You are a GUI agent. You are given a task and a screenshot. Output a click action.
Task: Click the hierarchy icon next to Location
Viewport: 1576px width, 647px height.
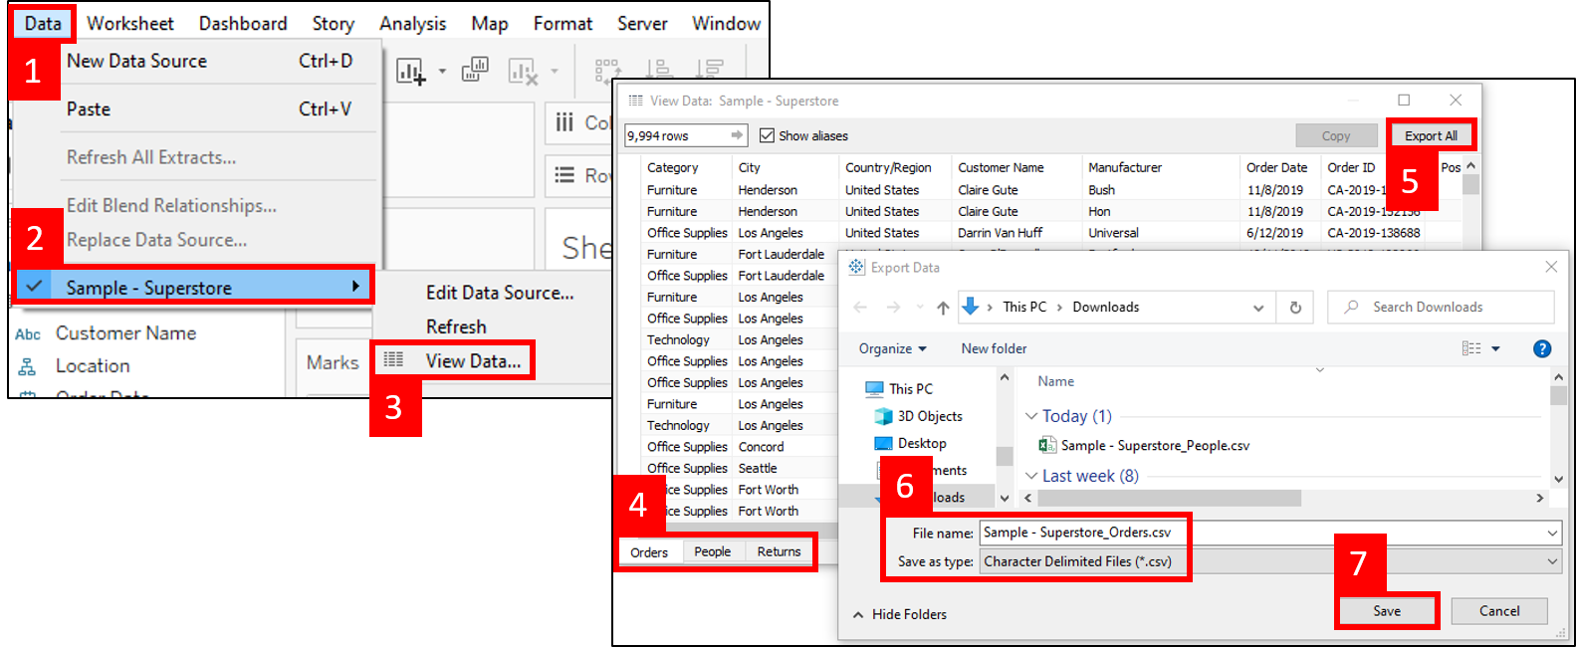(x=27, y=366)
